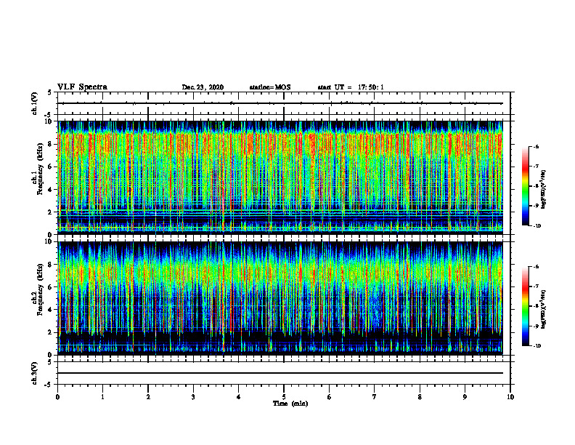This screenshot has width=575, height=445.
Task: Click time axis tick label '3'
Action: 193,397
